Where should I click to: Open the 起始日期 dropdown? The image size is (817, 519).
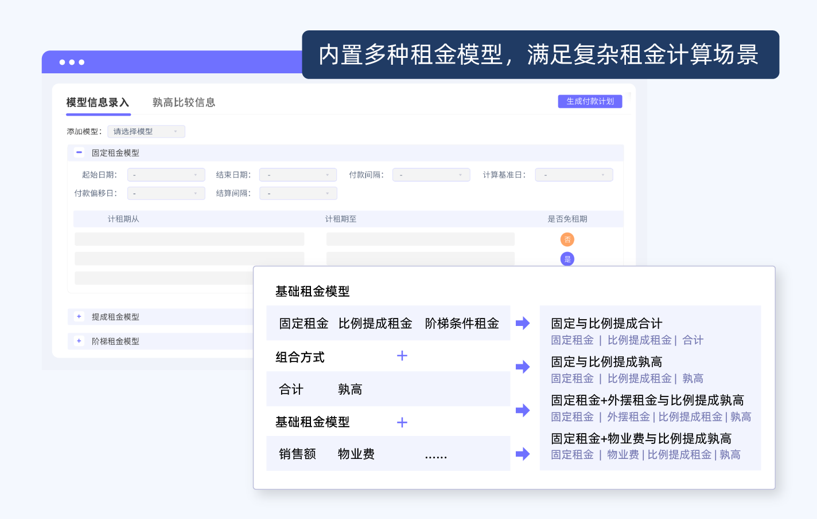(166, 175)
